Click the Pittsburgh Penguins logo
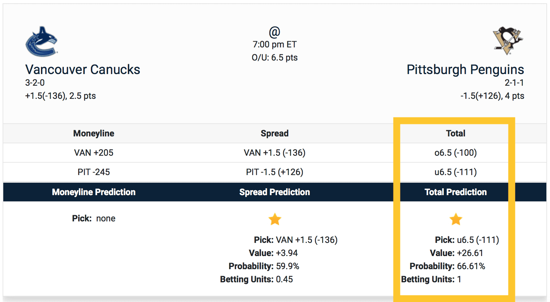The image size is (550, 302). [x=508, y=40]
